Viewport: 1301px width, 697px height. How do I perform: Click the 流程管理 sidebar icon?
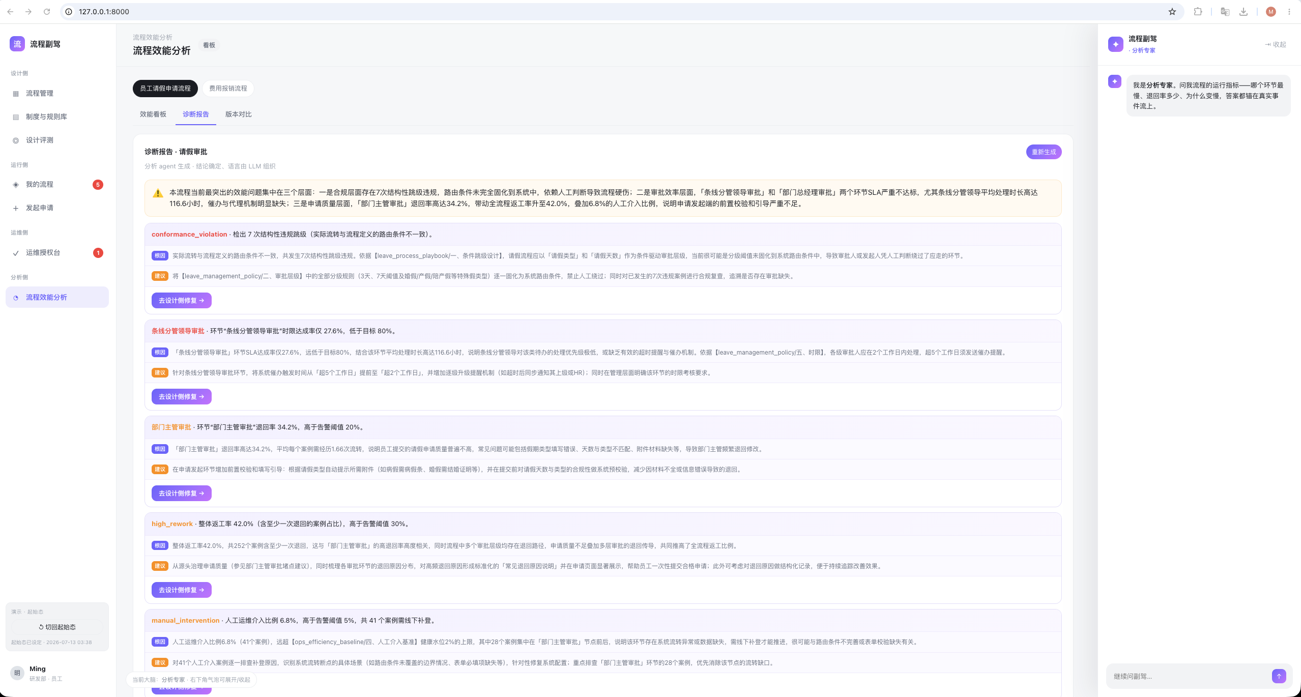tap(16, 94)
